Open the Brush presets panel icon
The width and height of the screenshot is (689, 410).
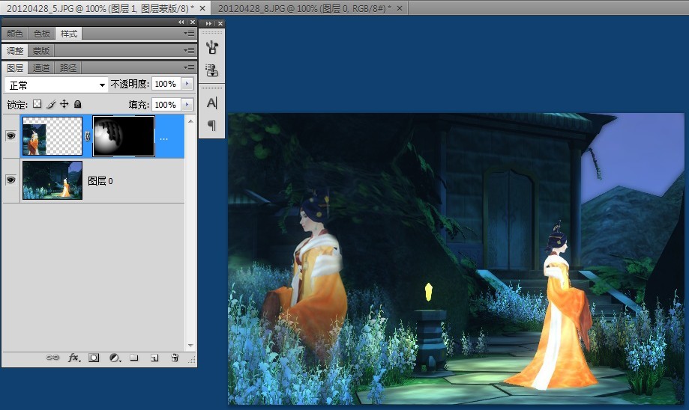tap(211, 47)
